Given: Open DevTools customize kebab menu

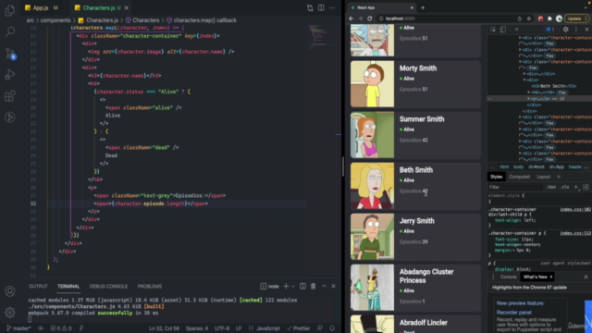Looking at the screenshot, I should coord(575,30).
